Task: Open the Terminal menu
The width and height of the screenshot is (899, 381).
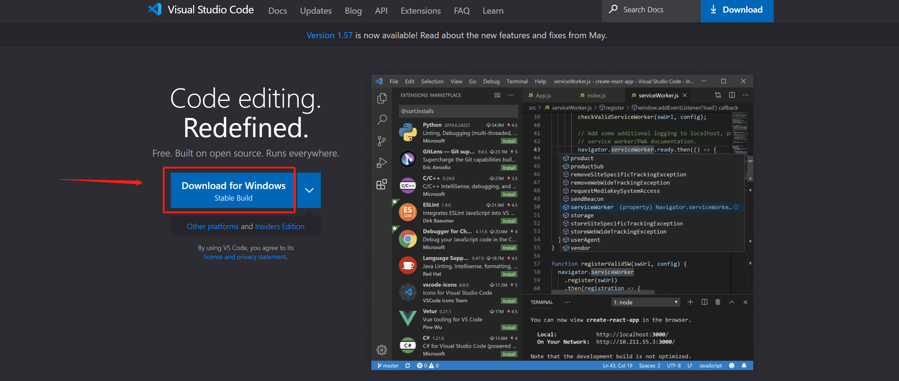Action: tap(517, 82)
